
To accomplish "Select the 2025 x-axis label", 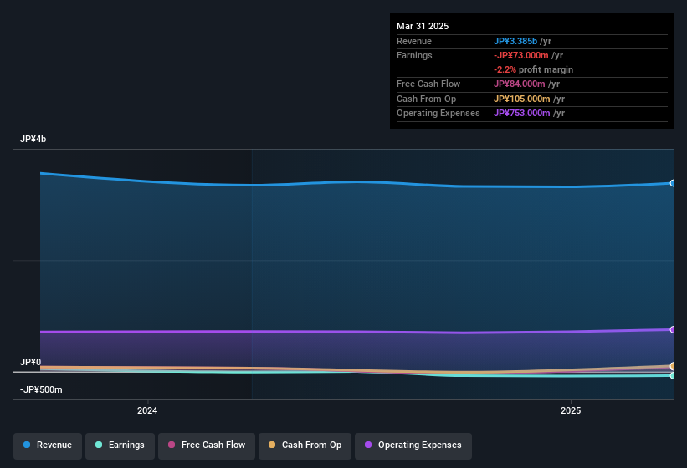I will pos(571,410).
